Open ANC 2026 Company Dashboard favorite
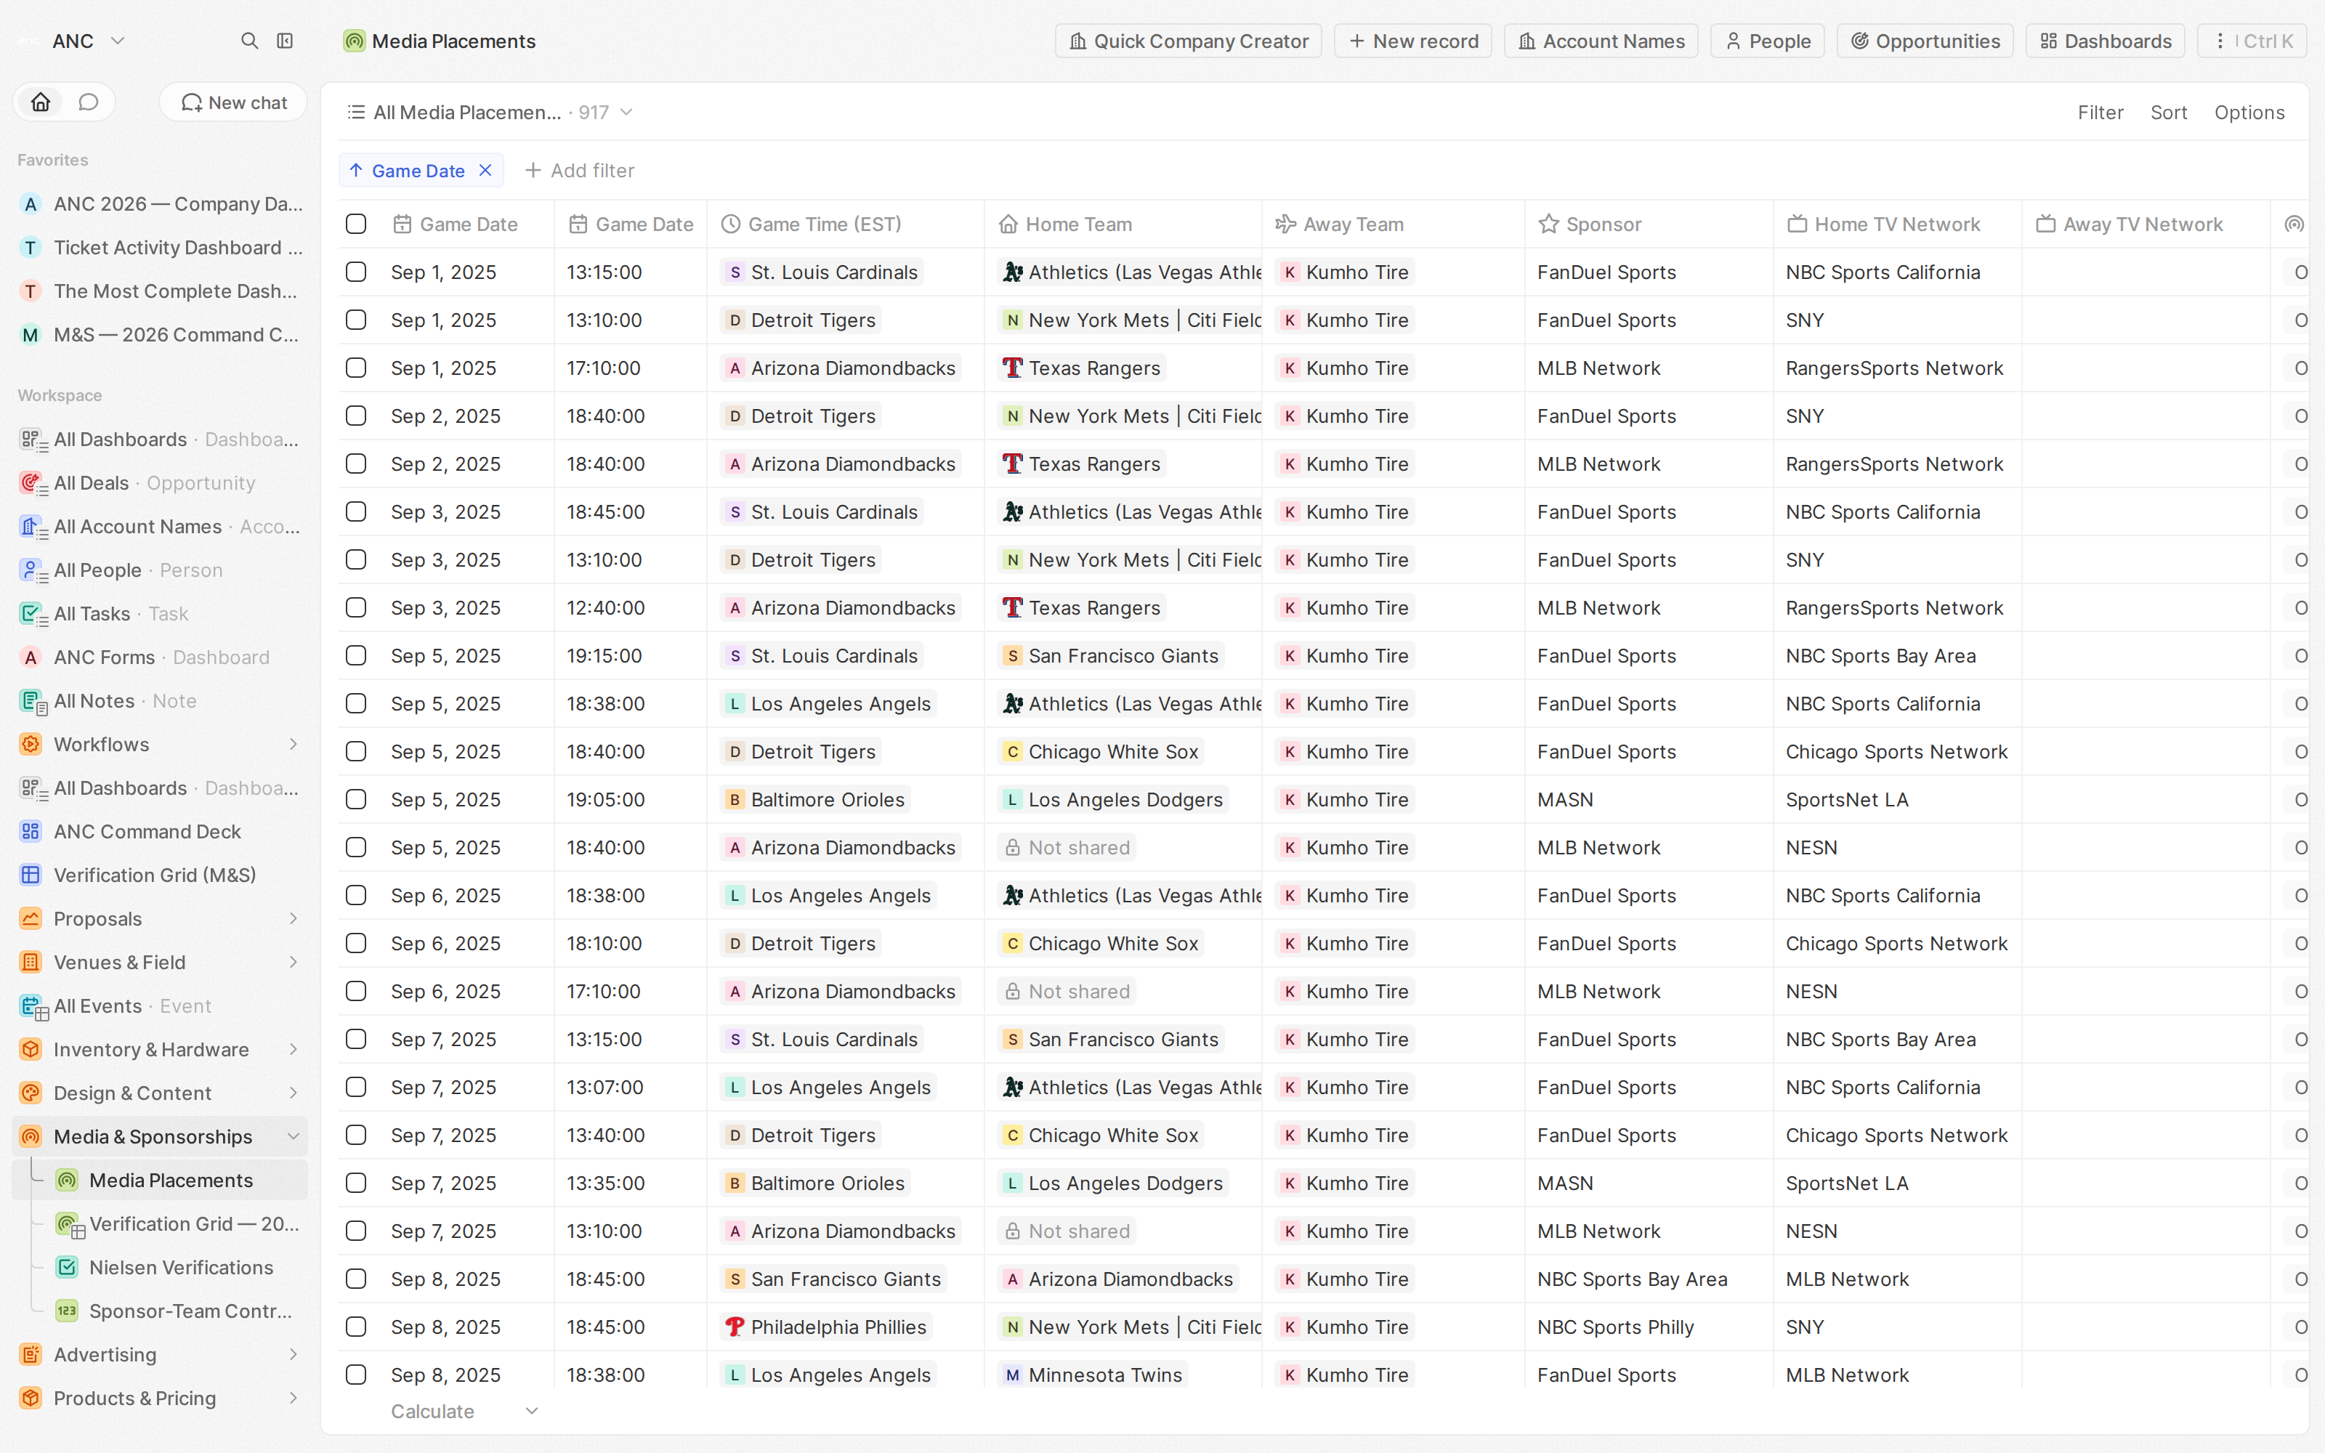 (x=161, y=203)
